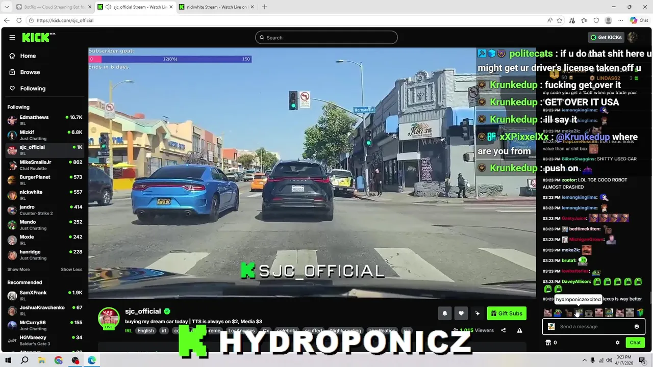Open Browse in the sidebar

point(30,72)
